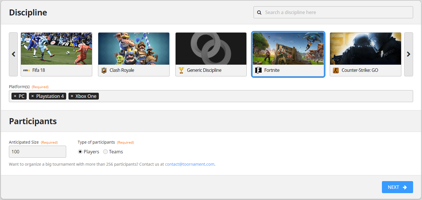Click the Clash Royale shield icon

pyautogui.click(x=104, y=70)
